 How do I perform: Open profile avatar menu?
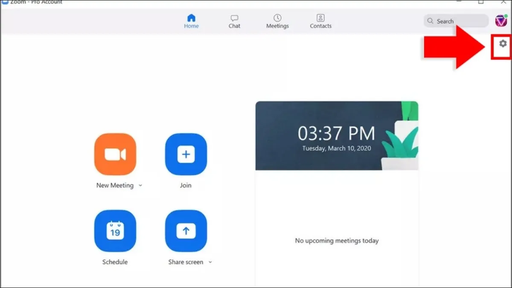pos(502,20)
